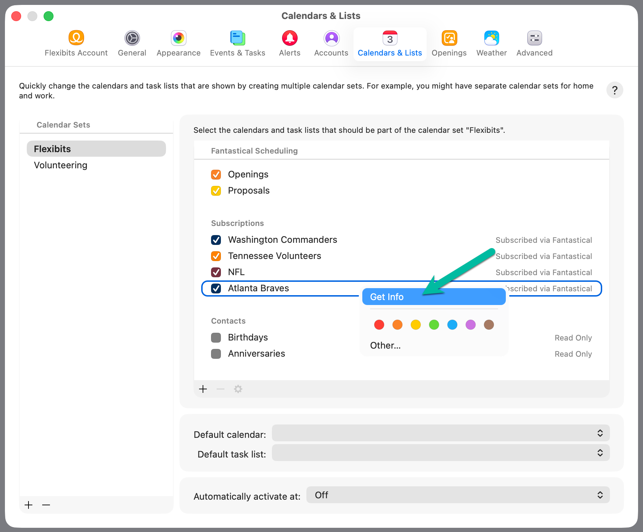The height and width of the screenshot is (532, 643).
Task: Enable the Birthdays calendar checkbox
Action: pos(216,338)
